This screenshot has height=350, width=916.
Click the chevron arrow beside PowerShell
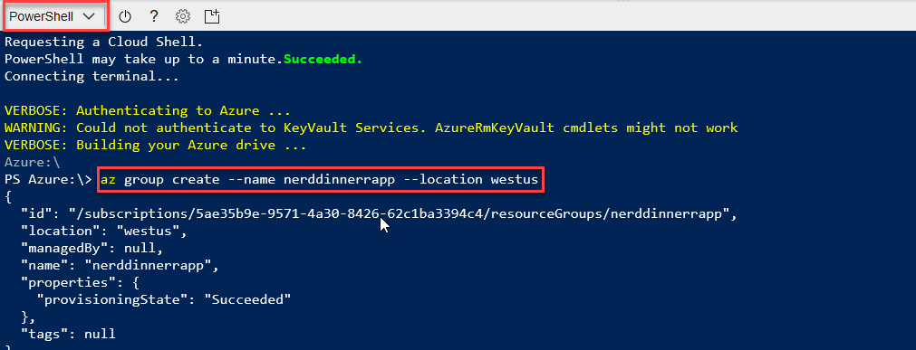89,16
